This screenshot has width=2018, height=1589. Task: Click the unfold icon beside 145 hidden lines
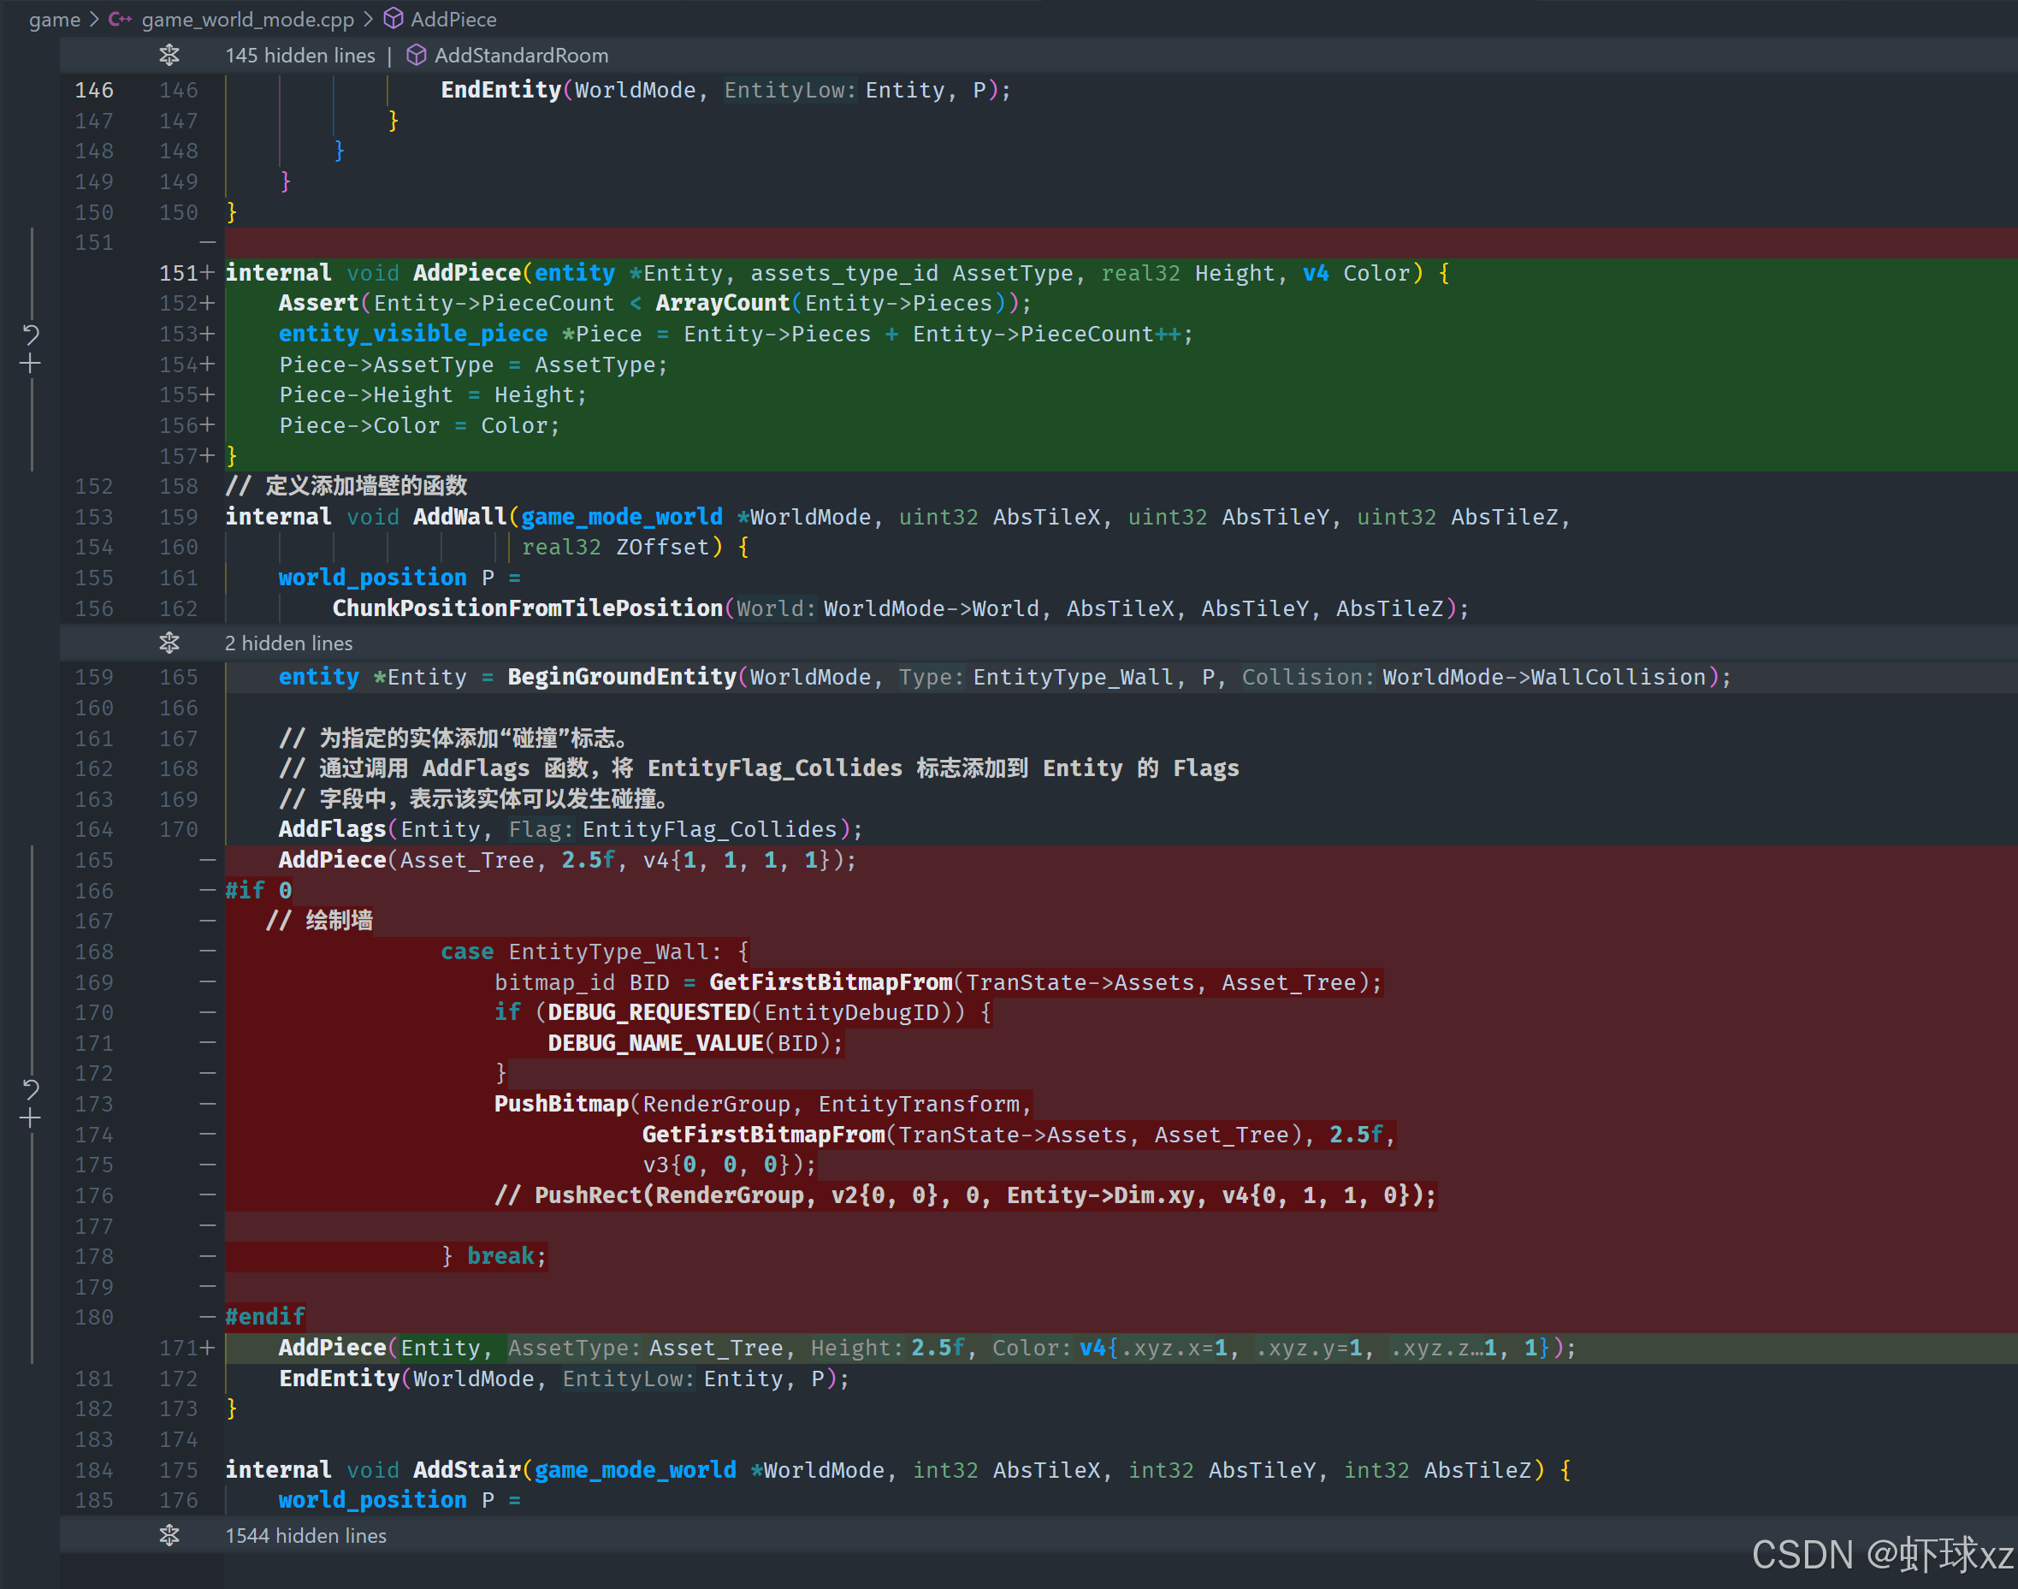coord(169,56)
